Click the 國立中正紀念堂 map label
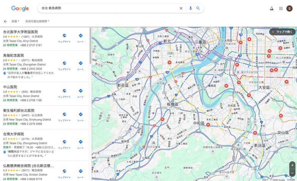Screen dimensions: 297x181 (x=249, y=72)
